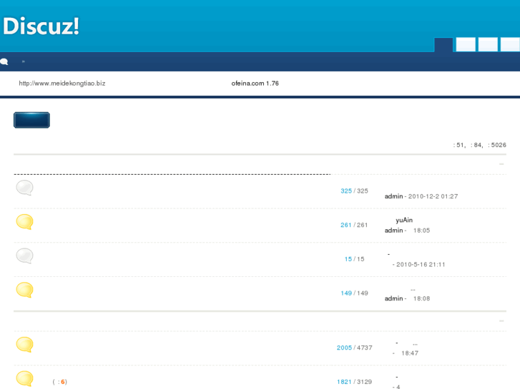This screenshot has height=389, width=520.
Task: Open the yuAin last post link
Action: 404,220
